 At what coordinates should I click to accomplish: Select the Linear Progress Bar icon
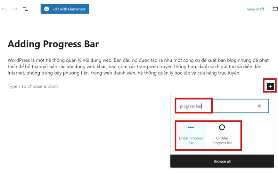pyautogui.click(x=191, y=127)
